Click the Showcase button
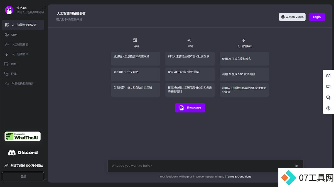Screen dimensions: 334x187 click(190, 108)
